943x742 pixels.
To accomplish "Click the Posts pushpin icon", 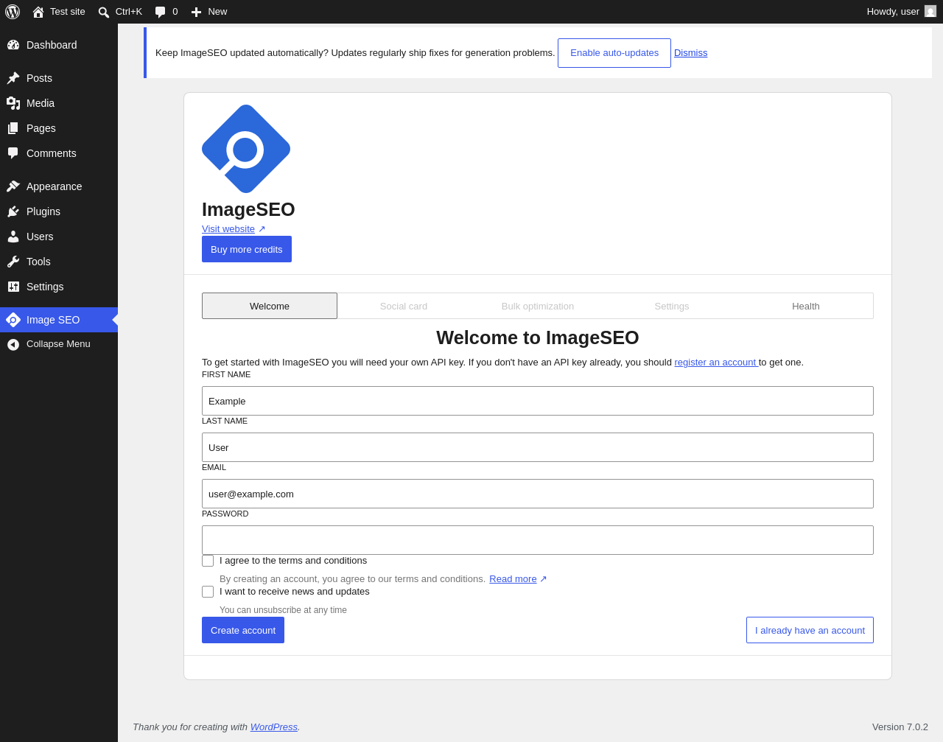I will 13,78.
